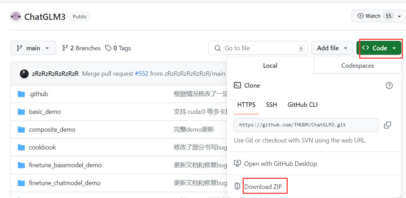Focus the Go to file search field

258,48
